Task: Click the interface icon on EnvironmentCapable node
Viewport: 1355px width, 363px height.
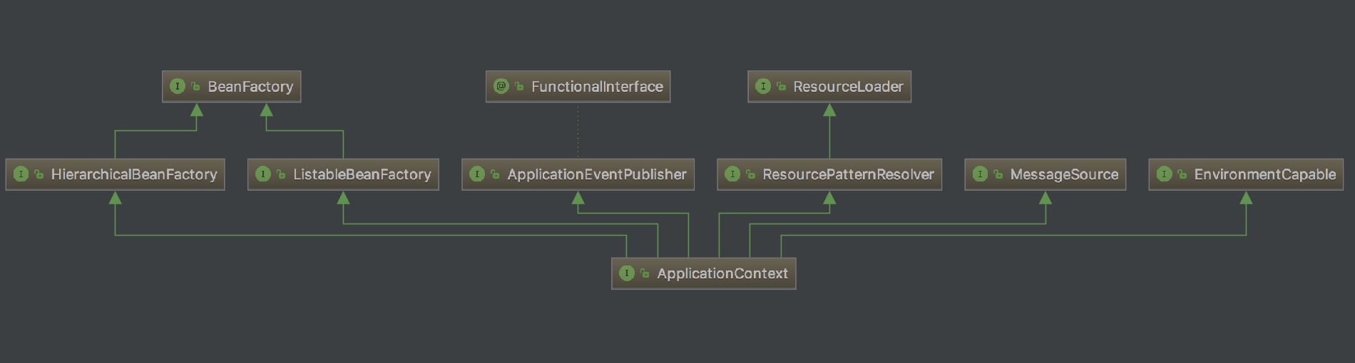Action: (x=1165, y=174)
